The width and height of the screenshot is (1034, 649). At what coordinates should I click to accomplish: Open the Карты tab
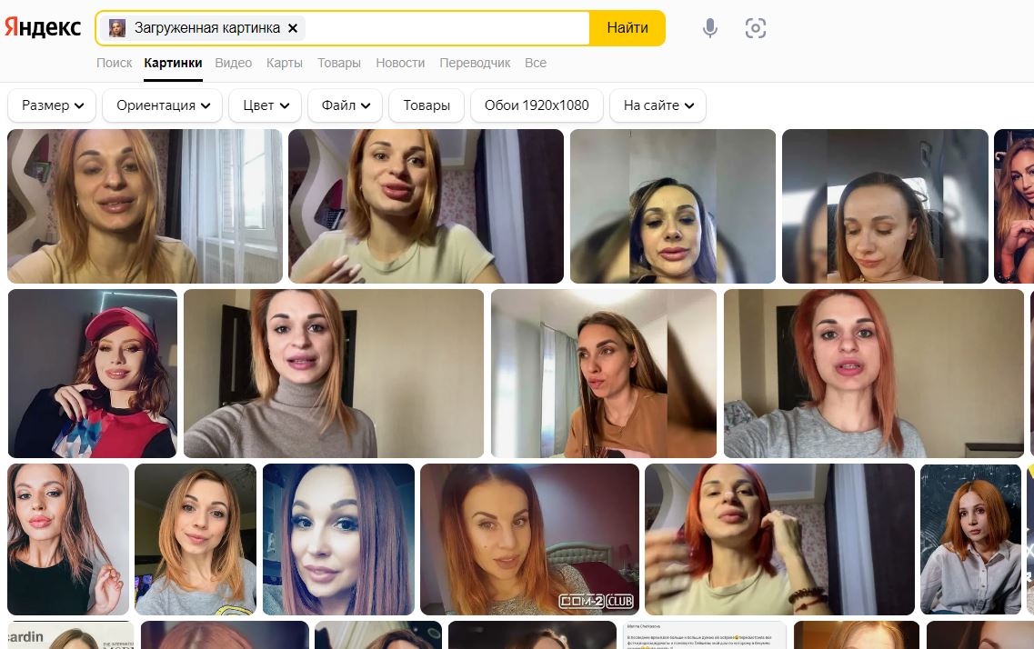285,63
